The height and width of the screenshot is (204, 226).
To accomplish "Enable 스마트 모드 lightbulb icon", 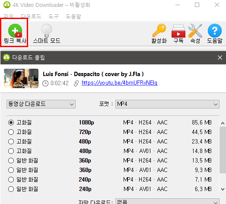I will [x=47, y=31].
